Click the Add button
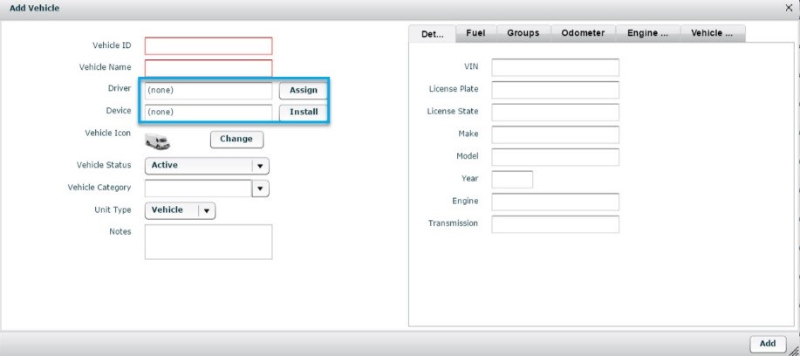 point(768,344)
